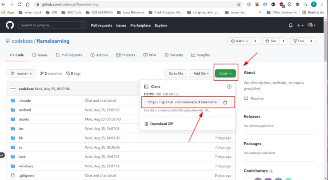Switch to Code repository tab

click(17, 55)
